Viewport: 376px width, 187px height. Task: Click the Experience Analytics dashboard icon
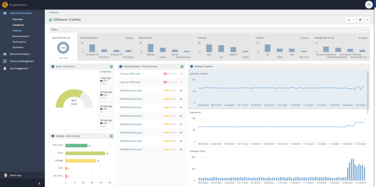5,13
